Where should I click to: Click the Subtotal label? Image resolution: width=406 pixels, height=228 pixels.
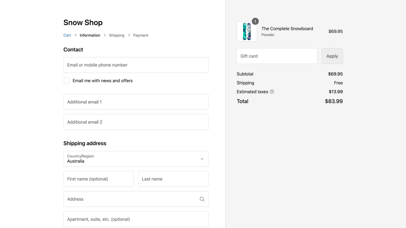(x=245, y=74)
